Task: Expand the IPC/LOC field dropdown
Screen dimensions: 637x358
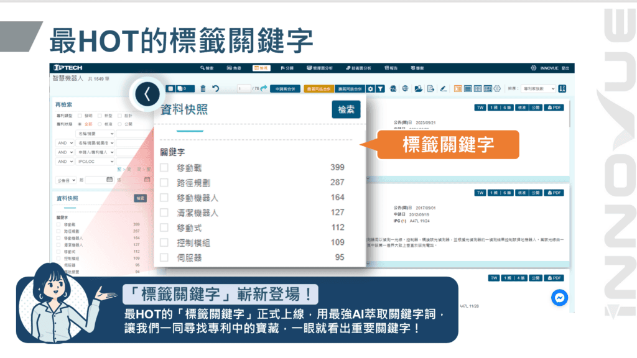Action: coord(95,162)
